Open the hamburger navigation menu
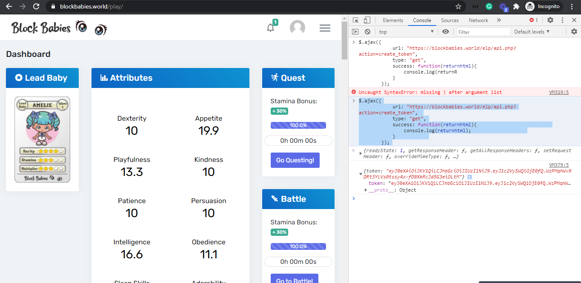Screen dimensions: 581x283 pyautogui.click(x=325, y=28)
